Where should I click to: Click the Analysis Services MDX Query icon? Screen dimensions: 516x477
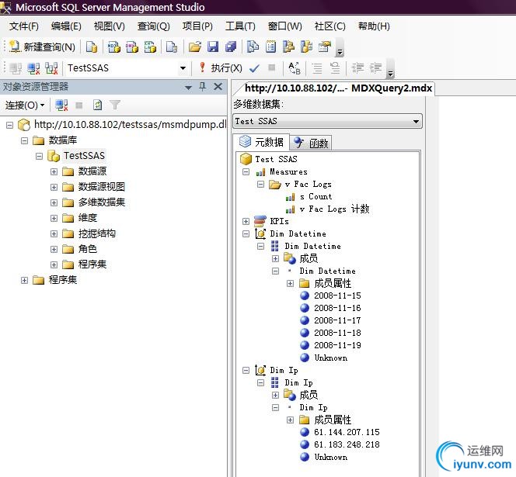point(114,47)
